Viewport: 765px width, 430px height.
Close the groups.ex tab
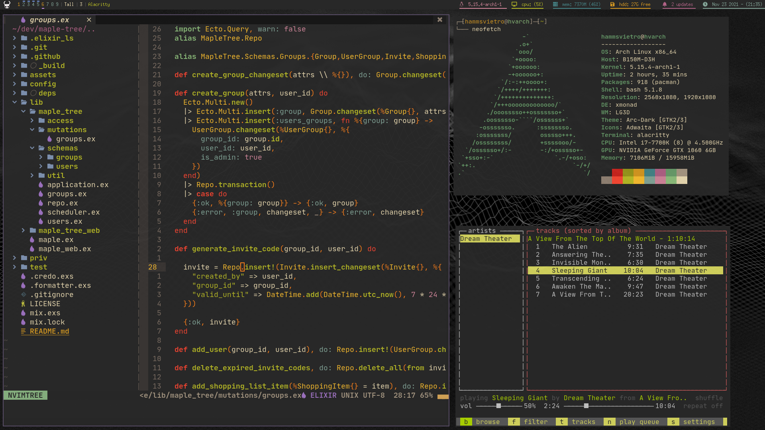[x=89, y=20]
